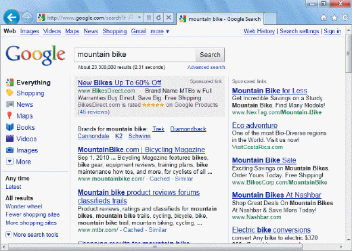Open the address bar history dropdown arrow
This screenshot has width=352, height=251.
(139, 18)
